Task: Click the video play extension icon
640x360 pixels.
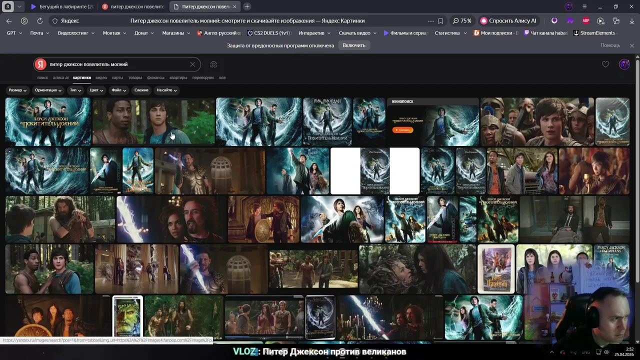Action: coord(601,21)
